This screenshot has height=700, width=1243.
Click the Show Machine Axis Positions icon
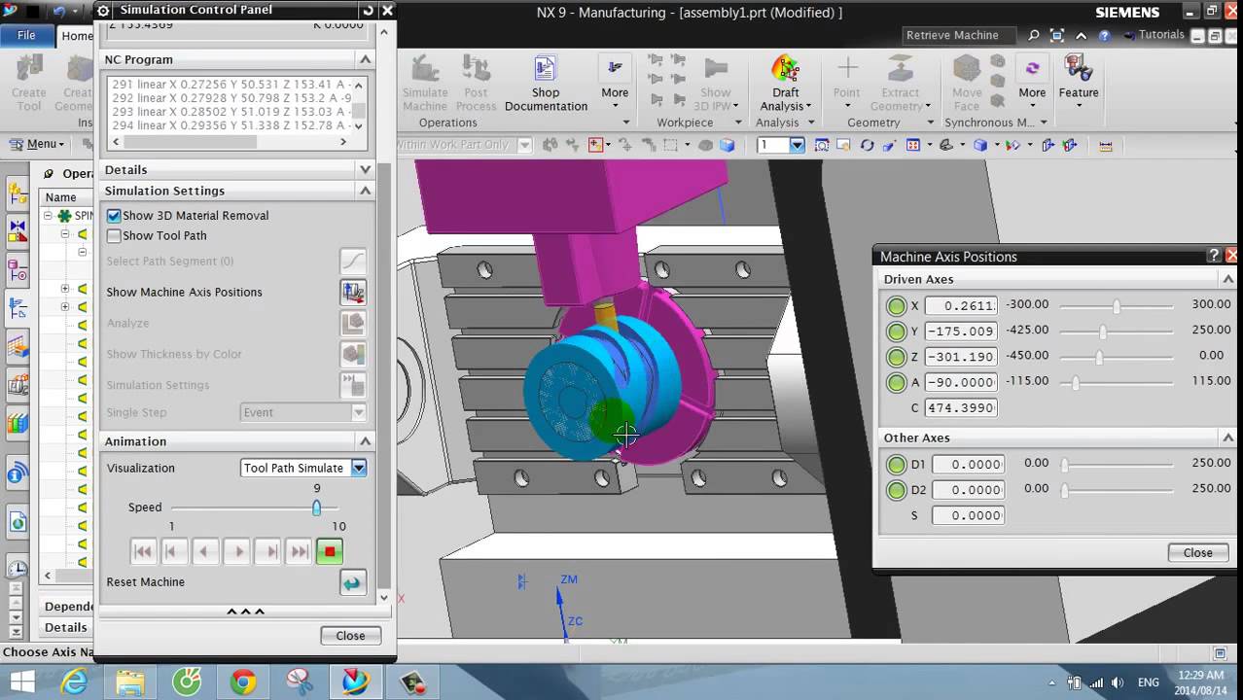point(352,292)
